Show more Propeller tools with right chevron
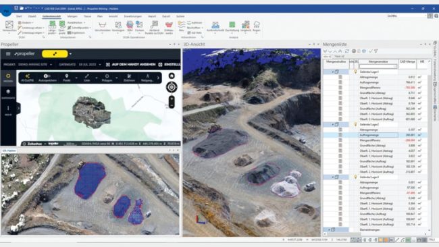This screenshot has height=247, width=439. coord(158,78)
